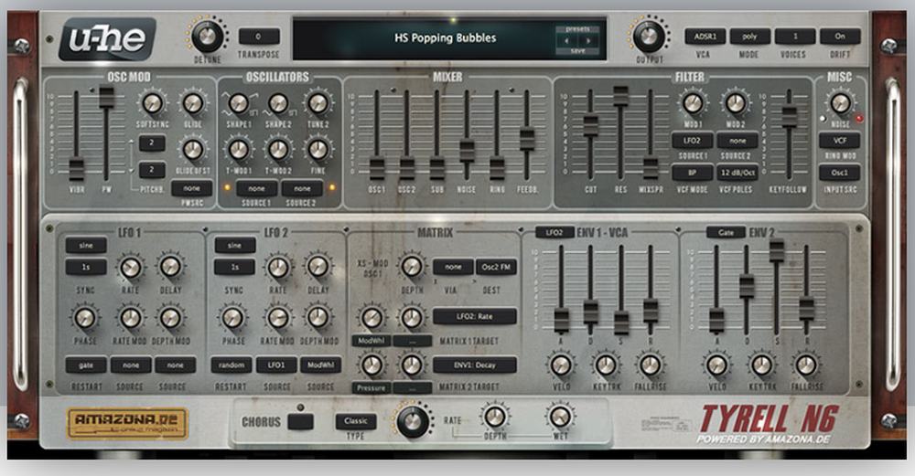Screen dimensions: 915x476
Task: Toggle the Drift On button
Action: 840,37
